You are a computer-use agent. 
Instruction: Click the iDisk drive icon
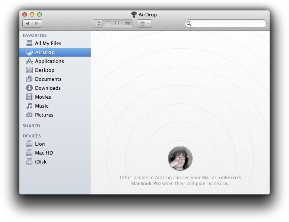[x=29, y=162]
